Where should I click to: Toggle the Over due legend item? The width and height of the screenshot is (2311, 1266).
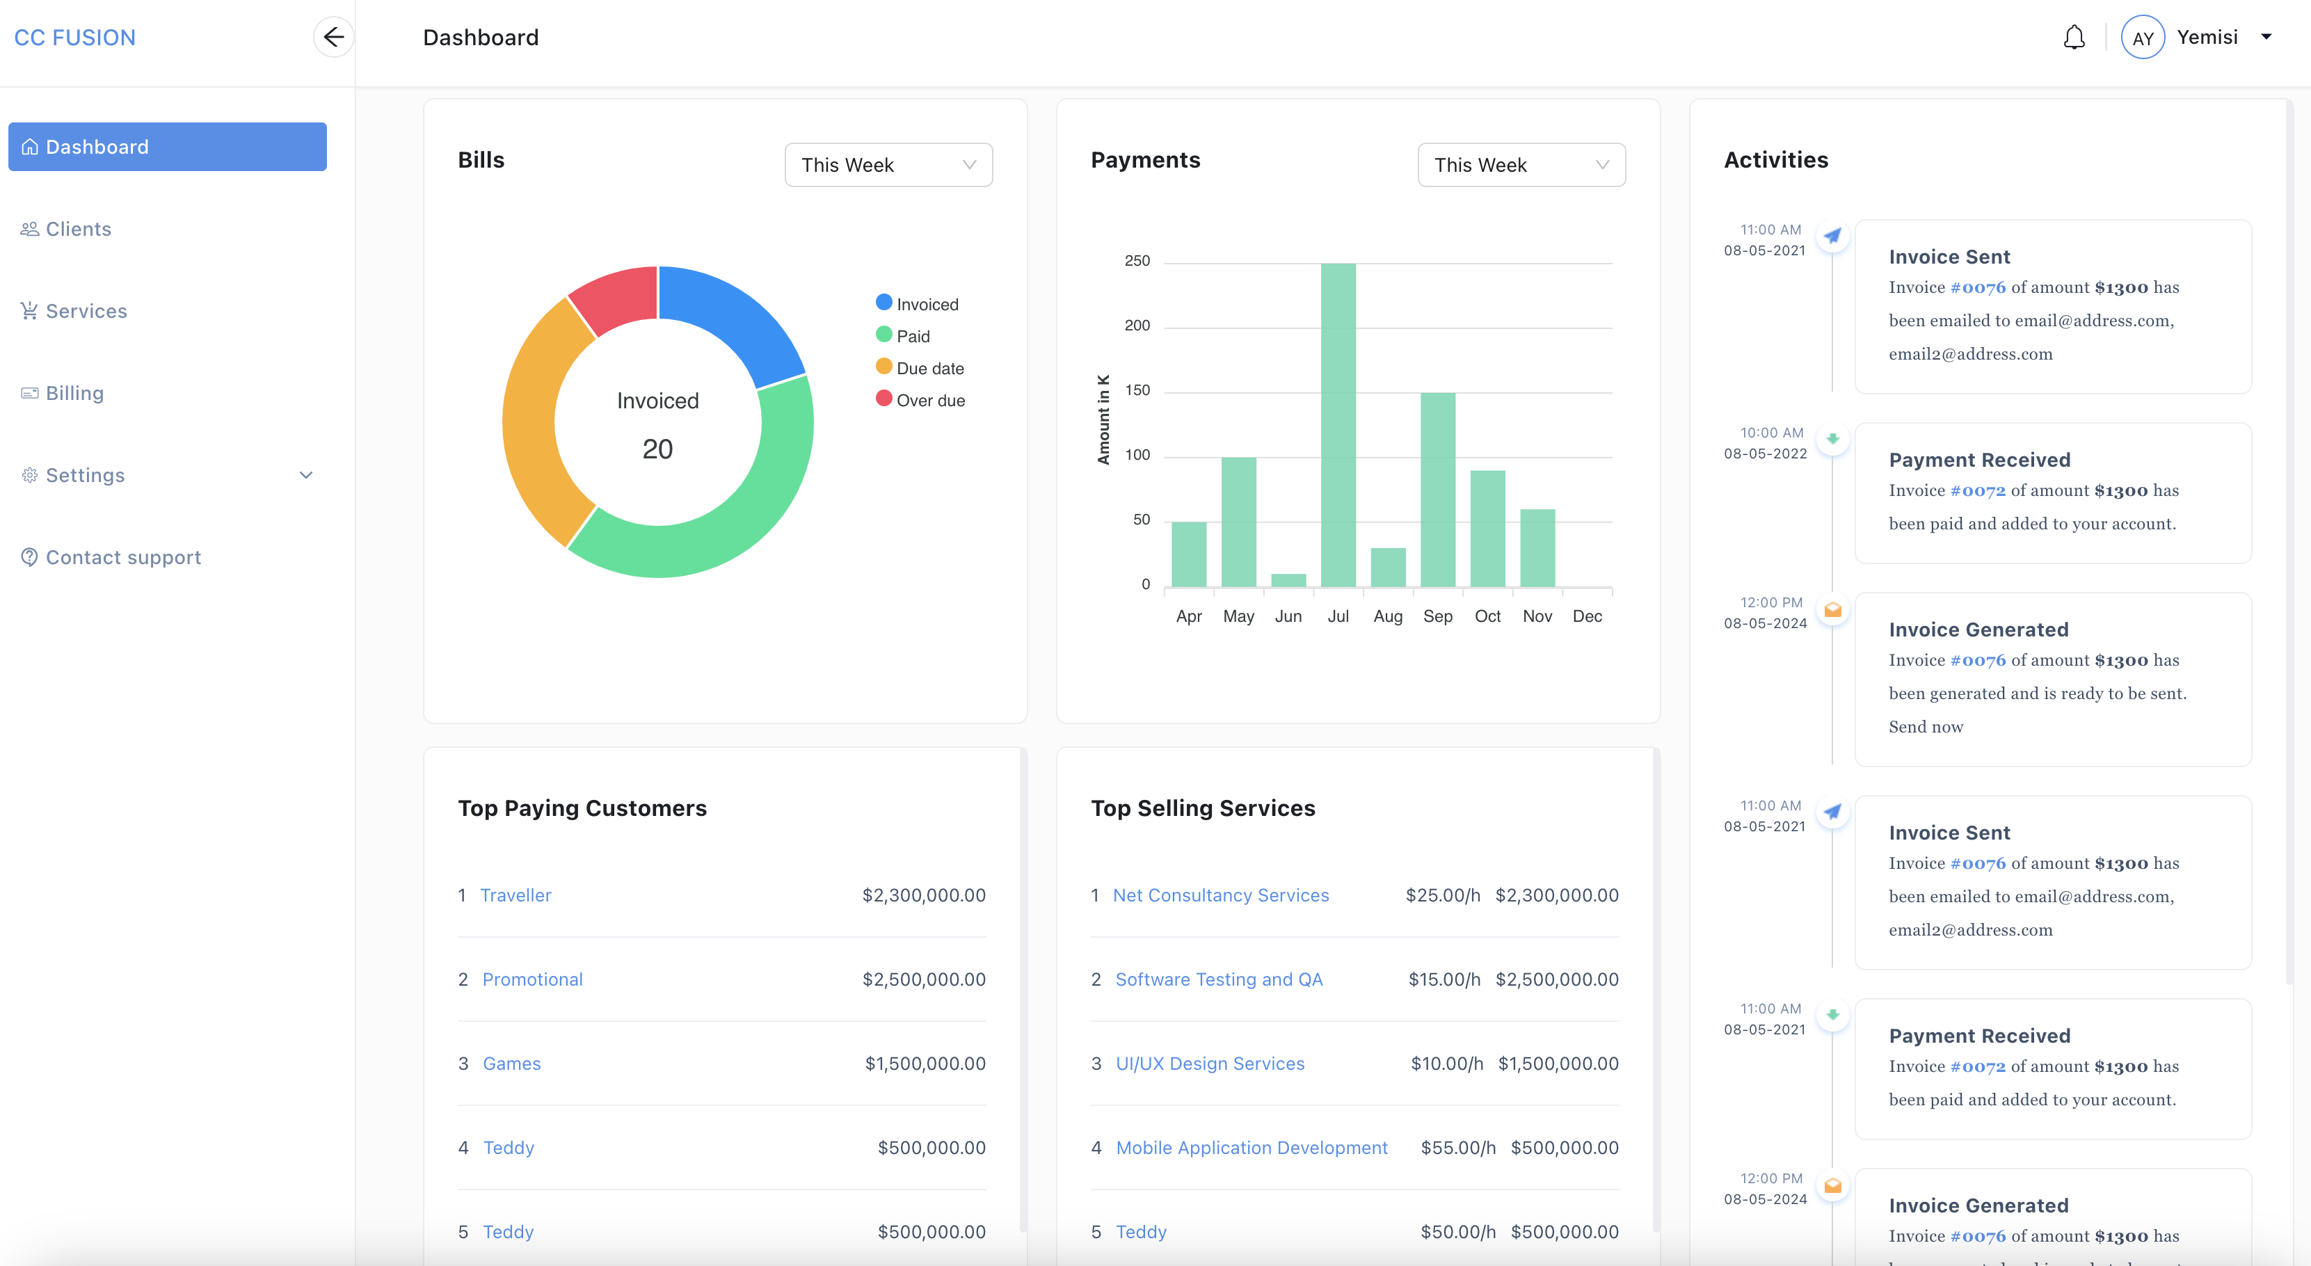coord(921,400)
